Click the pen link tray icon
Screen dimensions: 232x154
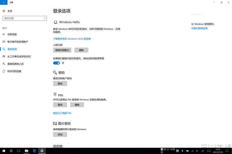click(203, 151)
